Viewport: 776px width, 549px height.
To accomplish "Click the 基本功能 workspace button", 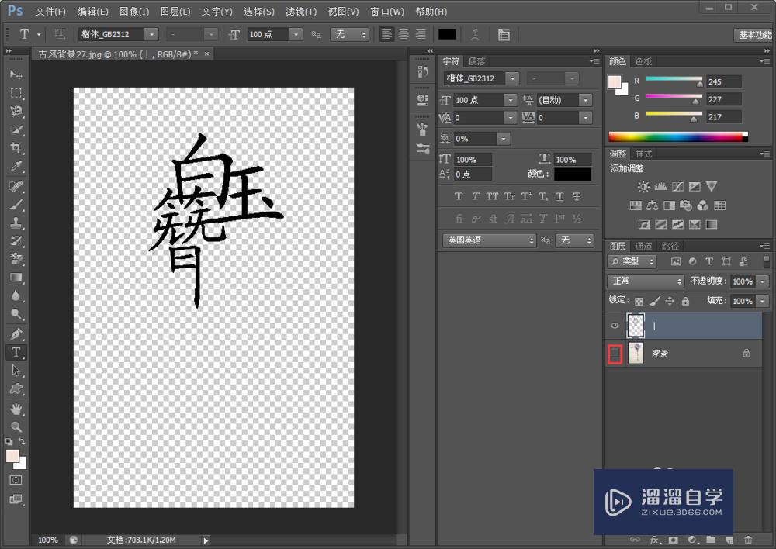I will click(x=754, y=35).
